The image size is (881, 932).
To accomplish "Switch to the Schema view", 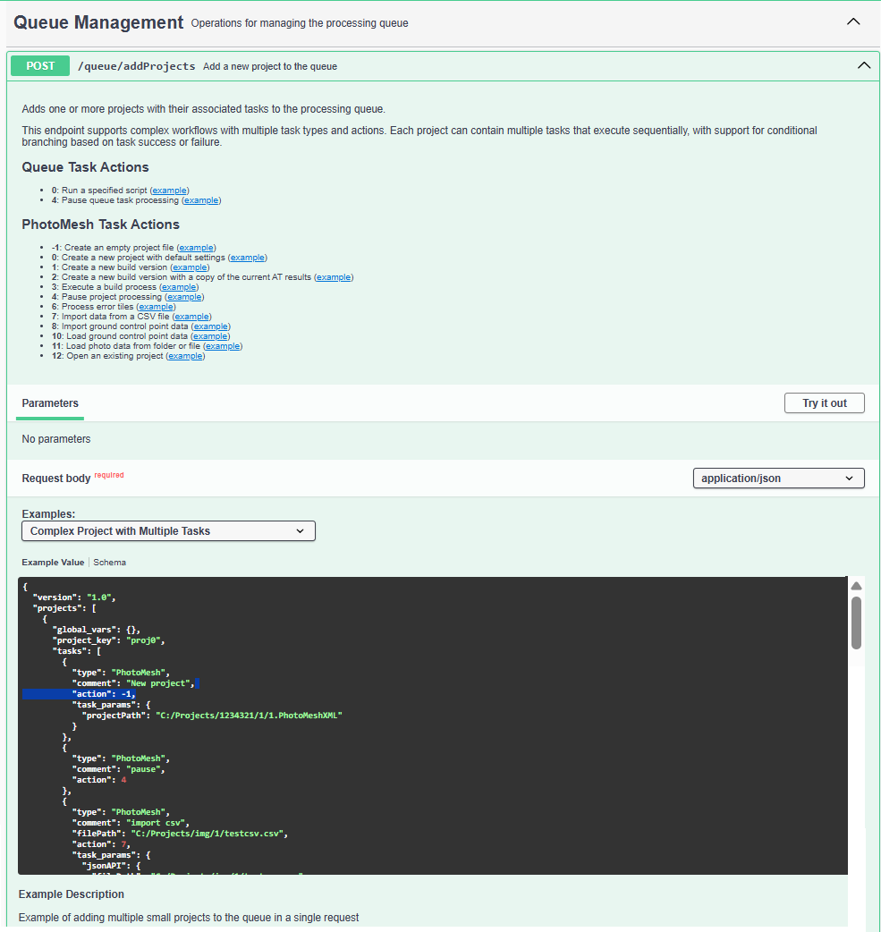I will point(109,562).
